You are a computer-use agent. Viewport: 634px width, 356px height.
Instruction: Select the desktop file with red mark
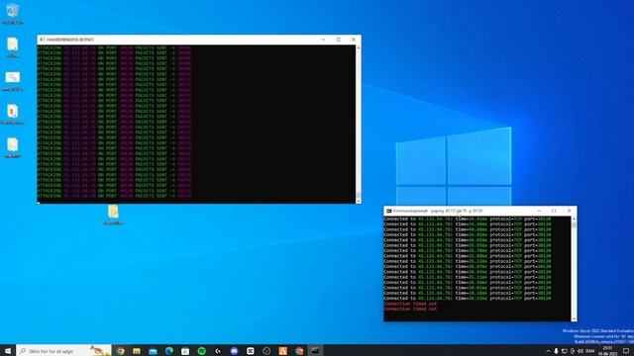(x=13, y=115)
